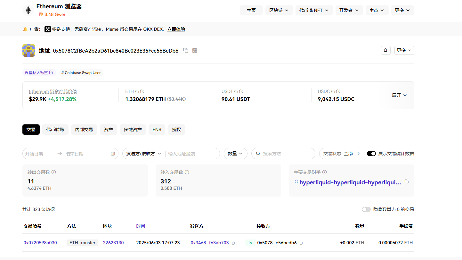Click the contract icon before hyperliquid
The width and height of the screenshot is (462, 260).
coord(296,181)
